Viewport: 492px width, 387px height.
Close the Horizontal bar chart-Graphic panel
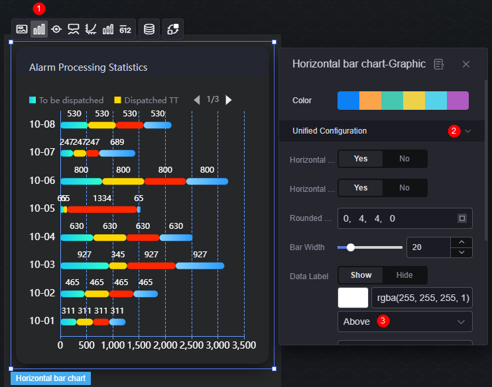pyautogui.click(x=466, y=64)
